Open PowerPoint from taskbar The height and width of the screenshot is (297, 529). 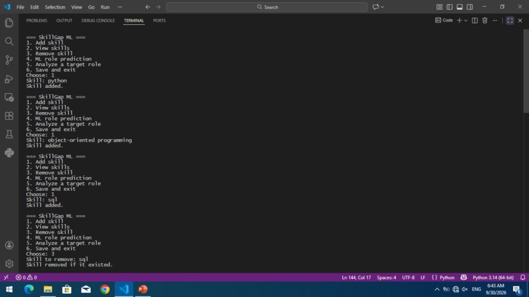coord(142,289)
